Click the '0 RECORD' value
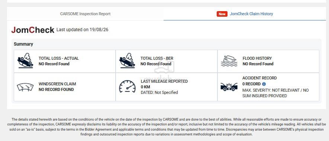The height and width of the screenshot is (141, 329). (x=251, y=84)
